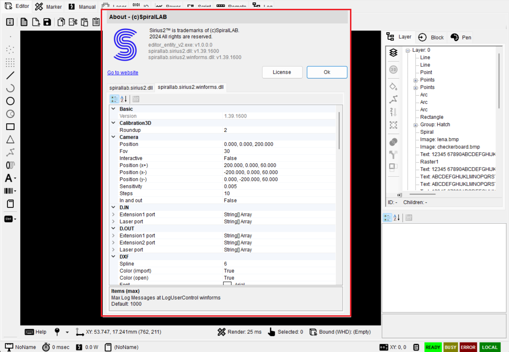The image size is (509, 352).
Task: Expand the Group: Hatch tree node
Action: pyautogui.click(x=415, y=125)
